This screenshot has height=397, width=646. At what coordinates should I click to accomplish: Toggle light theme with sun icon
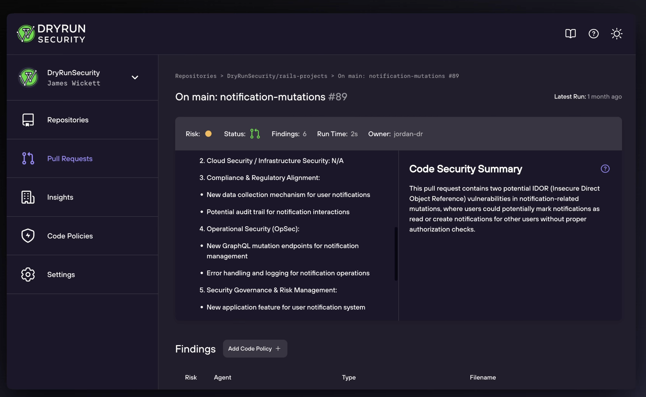pos(616,34)
